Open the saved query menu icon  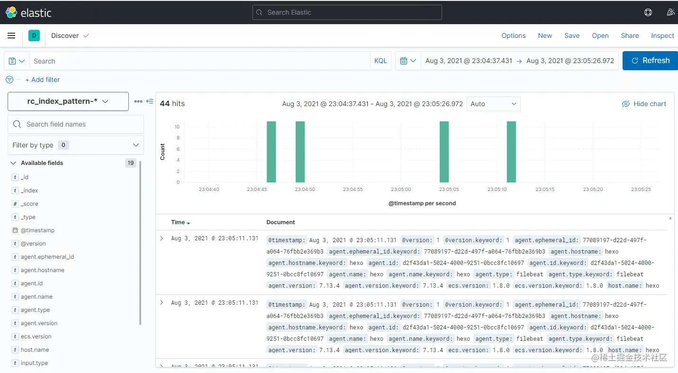tap(17, 61)
